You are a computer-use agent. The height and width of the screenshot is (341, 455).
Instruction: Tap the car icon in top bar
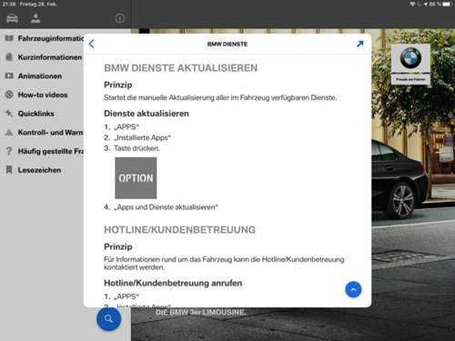(12, 18)
